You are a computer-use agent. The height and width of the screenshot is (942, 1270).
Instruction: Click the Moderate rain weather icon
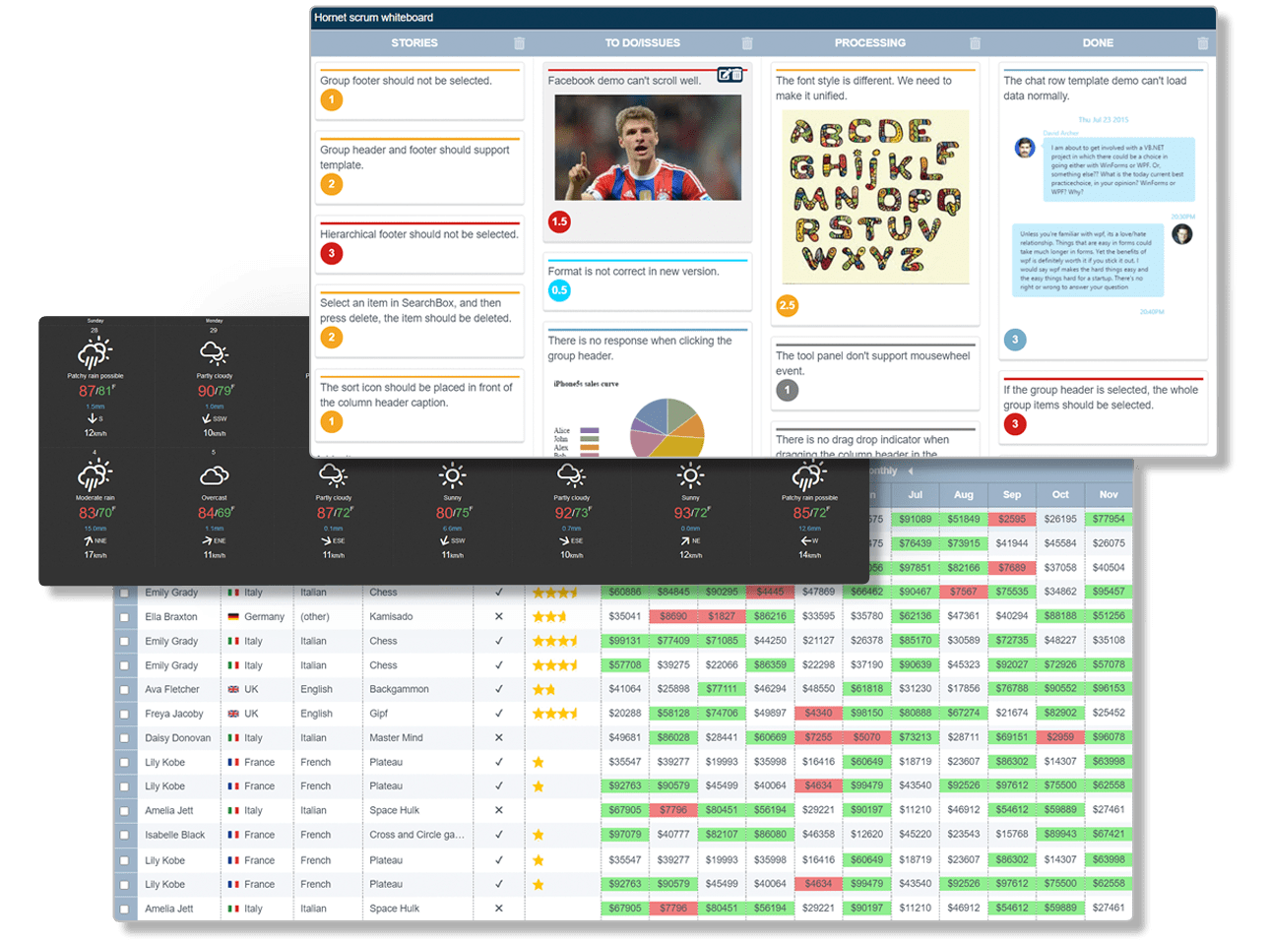pos(95,475)
